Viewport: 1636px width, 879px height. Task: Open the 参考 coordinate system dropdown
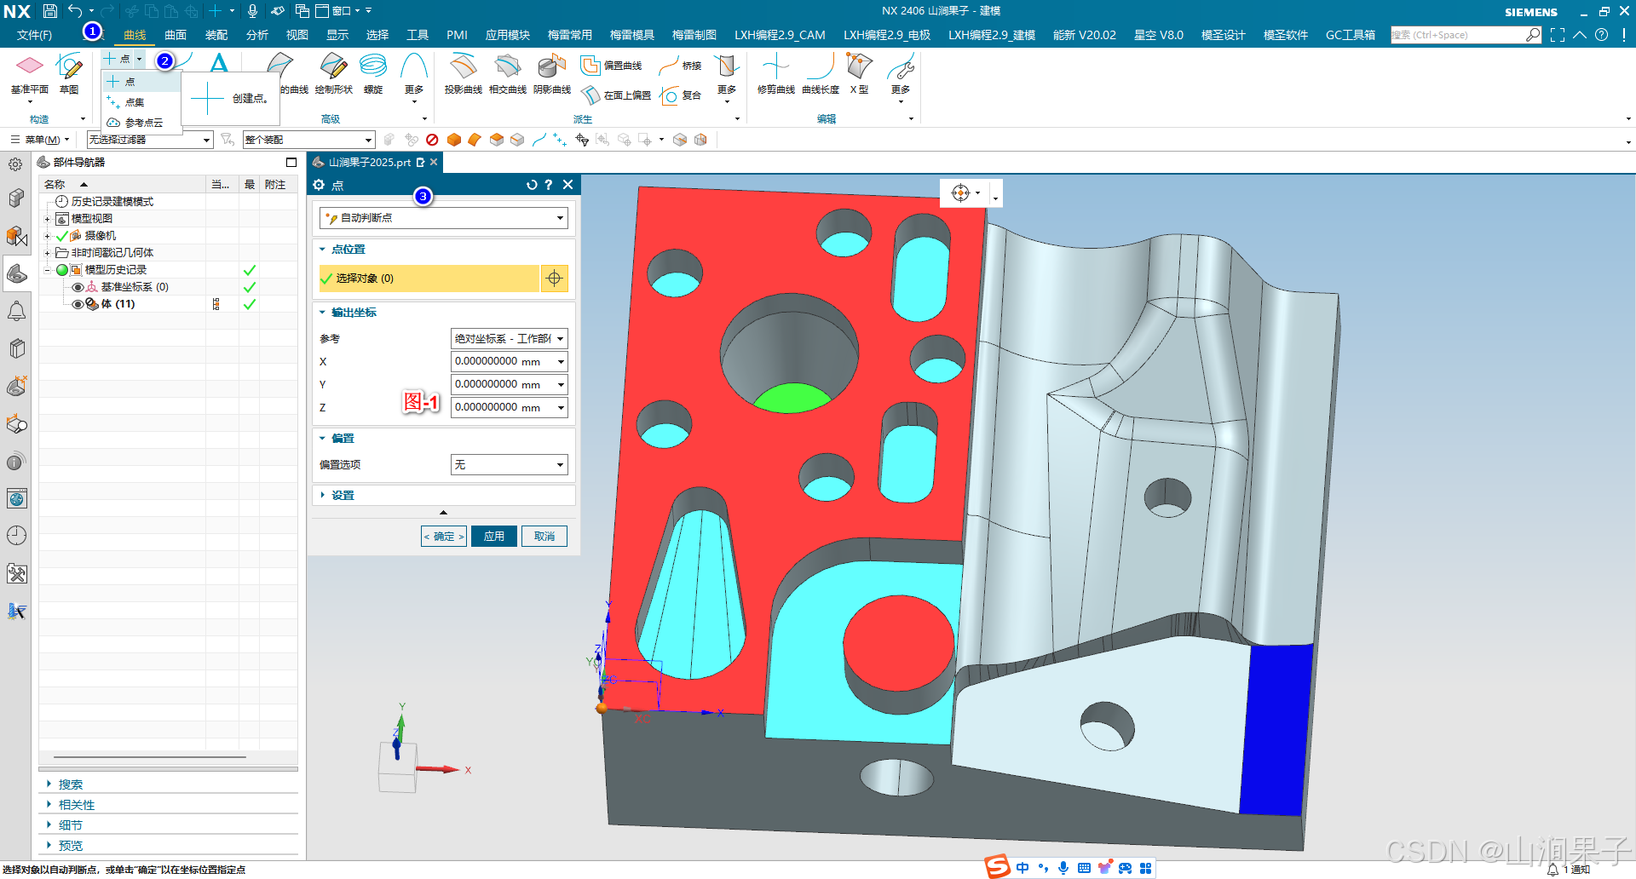[509, 338]
